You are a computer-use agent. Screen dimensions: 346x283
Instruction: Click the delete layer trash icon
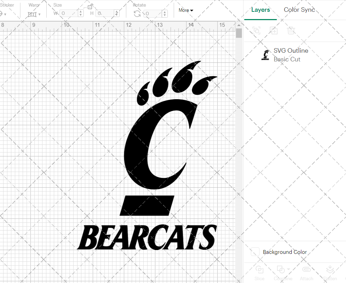tap(291, 31)
